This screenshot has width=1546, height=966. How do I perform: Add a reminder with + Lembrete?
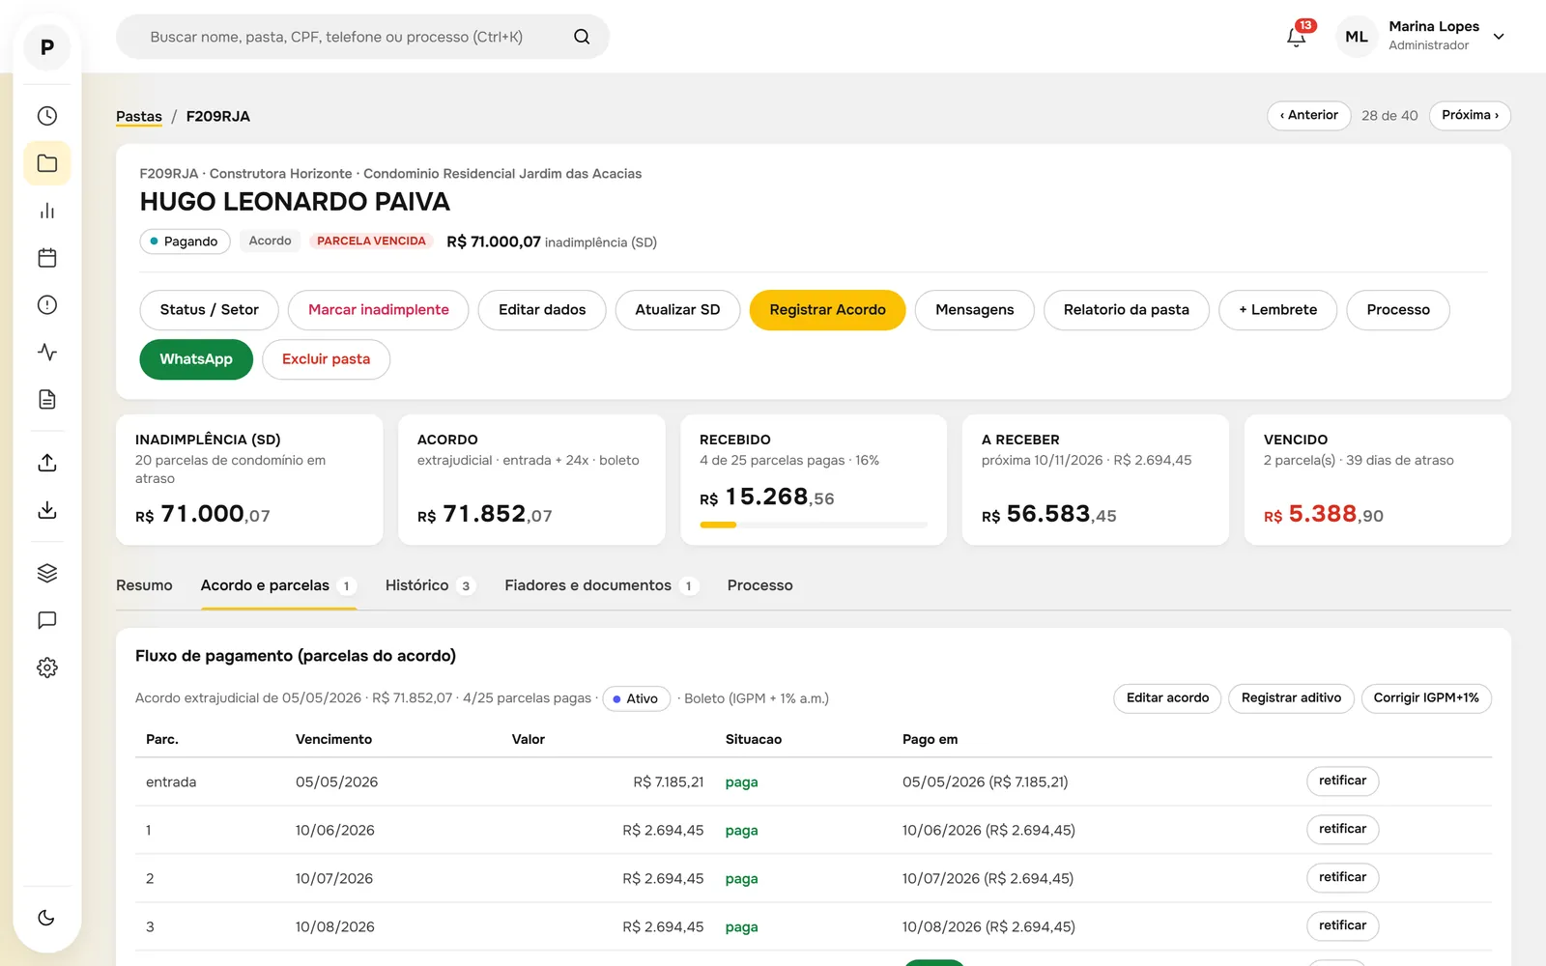pyautogui.click(x=1277, y=310)
